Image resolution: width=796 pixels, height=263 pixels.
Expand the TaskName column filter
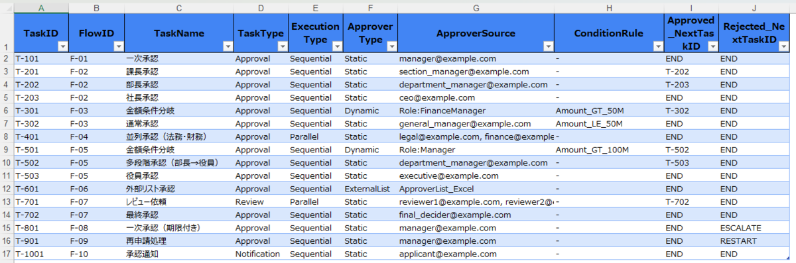tap(228, 47)
